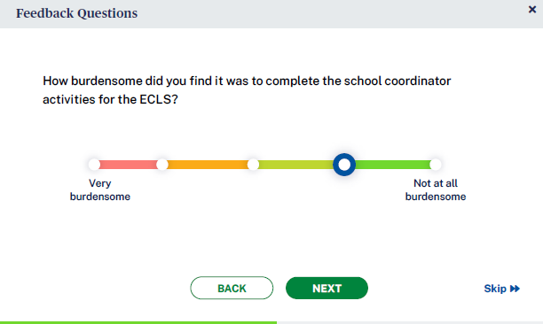
Task: Select the second slider point between red and orange
Action: (162, 165)
